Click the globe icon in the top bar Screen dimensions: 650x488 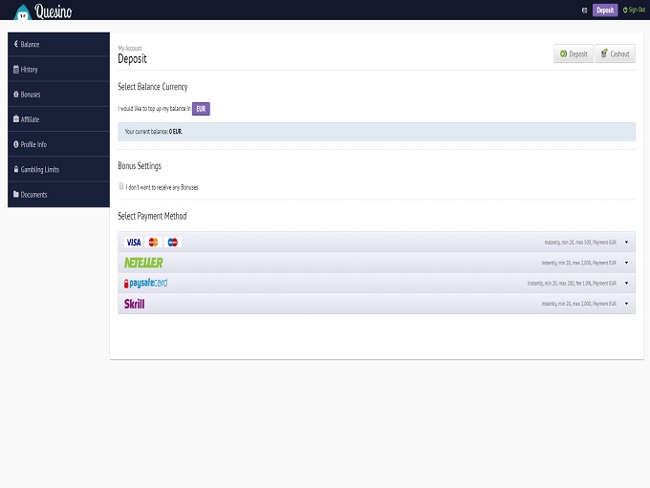click(x=584, y=11)
